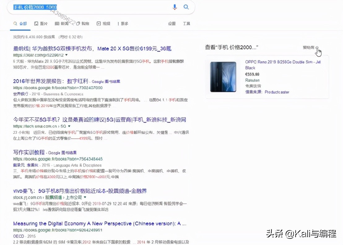This screenshot has width=343, height=245.
Task: Open the 华为首款5G双模手机发布 result
Action: [x=92, y=49]
